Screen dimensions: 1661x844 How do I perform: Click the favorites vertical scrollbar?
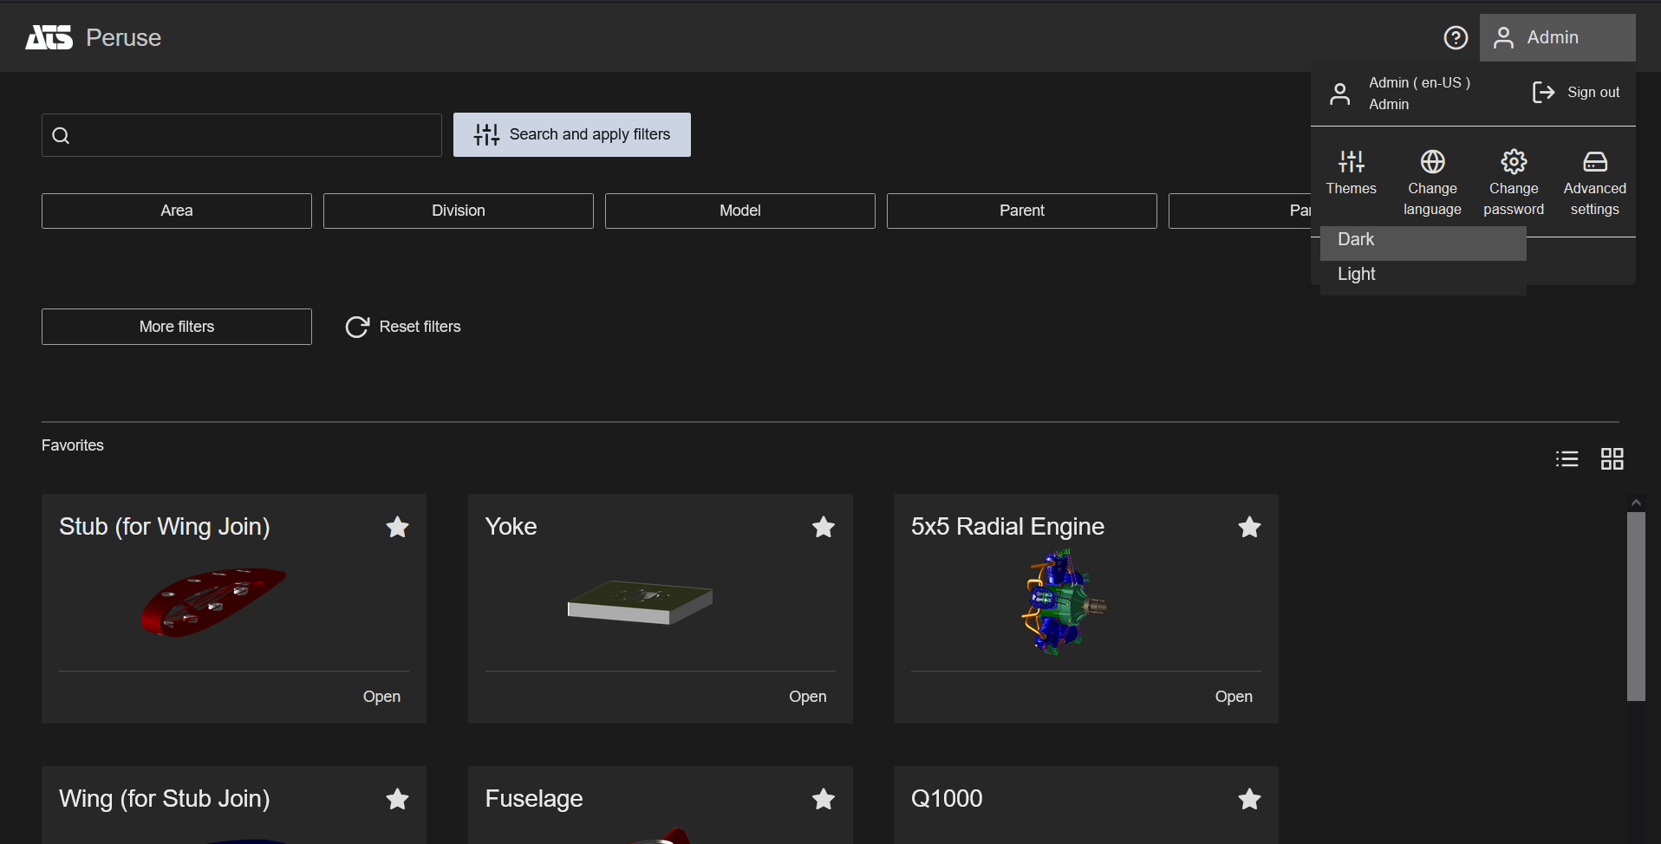[1636, 605]
